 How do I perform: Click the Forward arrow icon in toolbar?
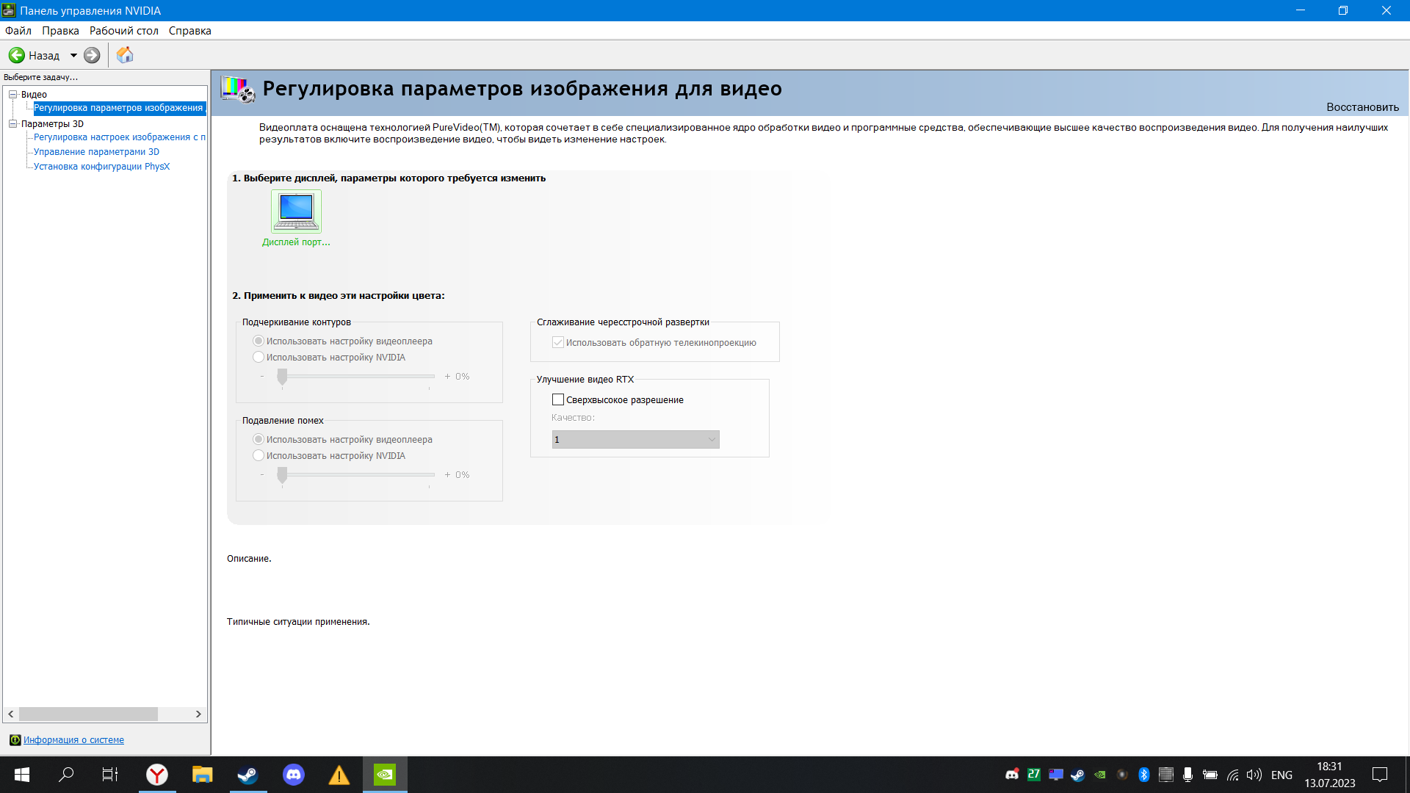[92, 55]
